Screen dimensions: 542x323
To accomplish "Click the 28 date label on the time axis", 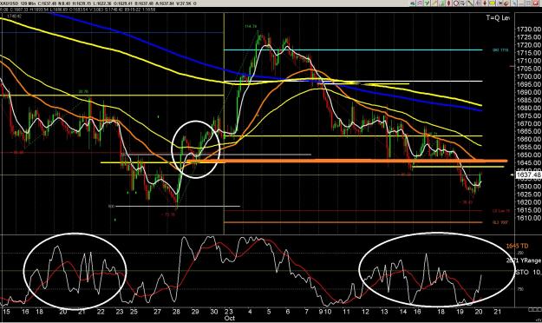I will point(176,312).
